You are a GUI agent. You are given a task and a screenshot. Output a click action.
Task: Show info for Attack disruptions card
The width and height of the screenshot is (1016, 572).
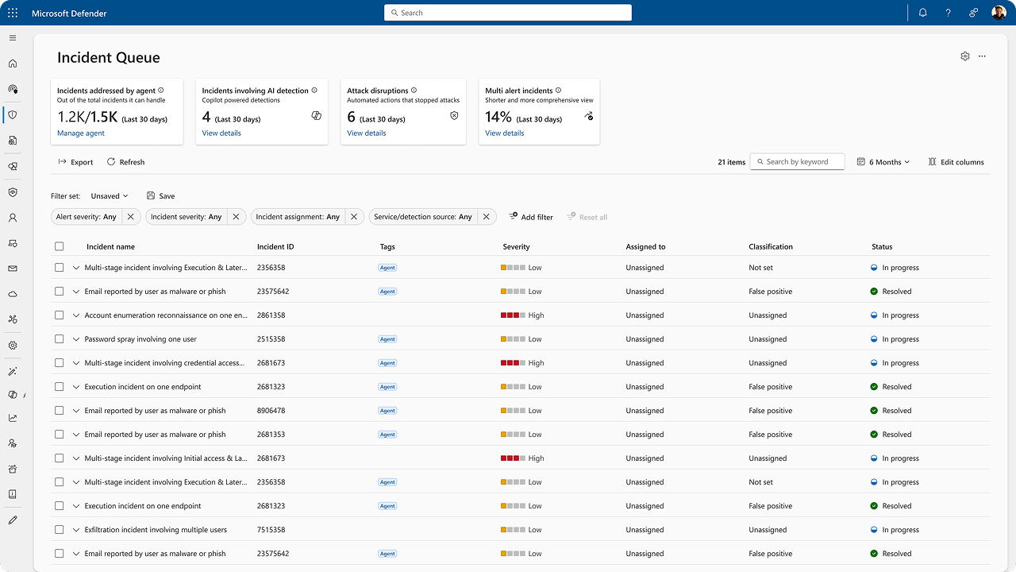tap(414, 91)
